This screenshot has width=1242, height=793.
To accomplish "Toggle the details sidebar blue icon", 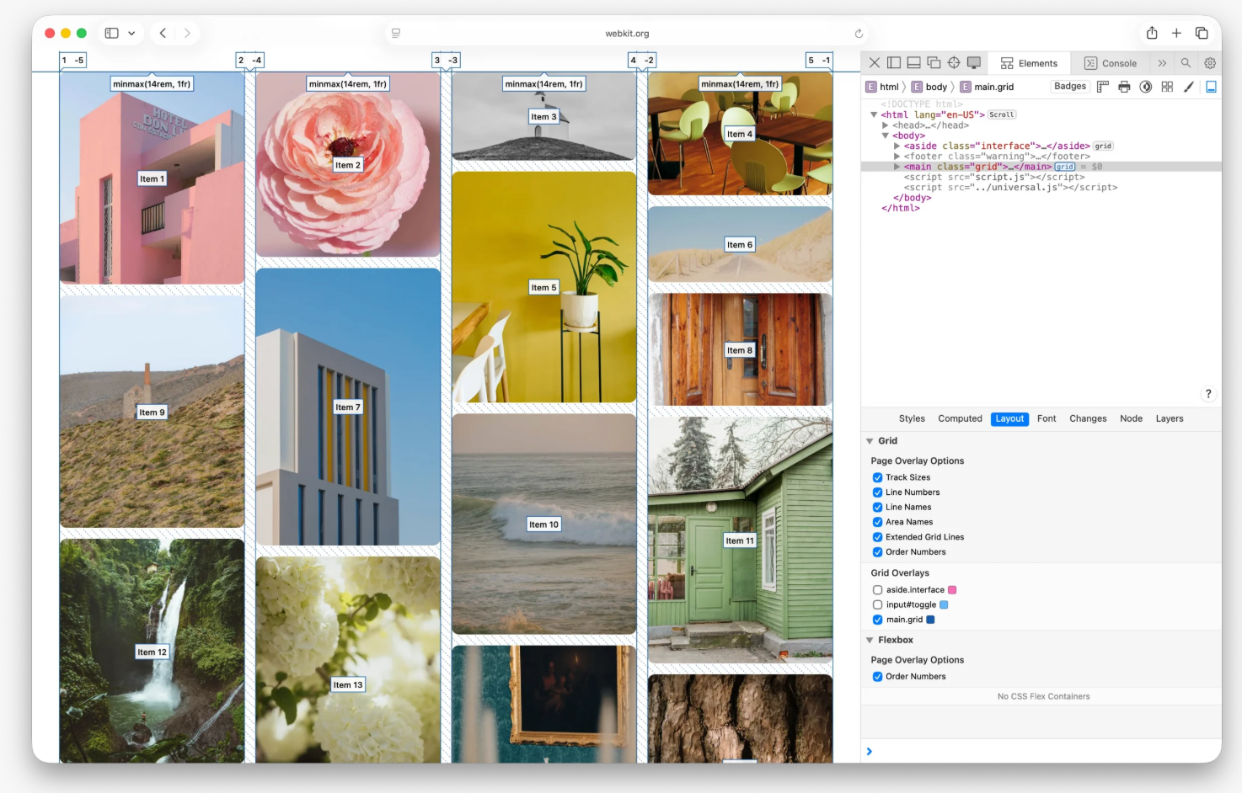I will point(1211,87).
